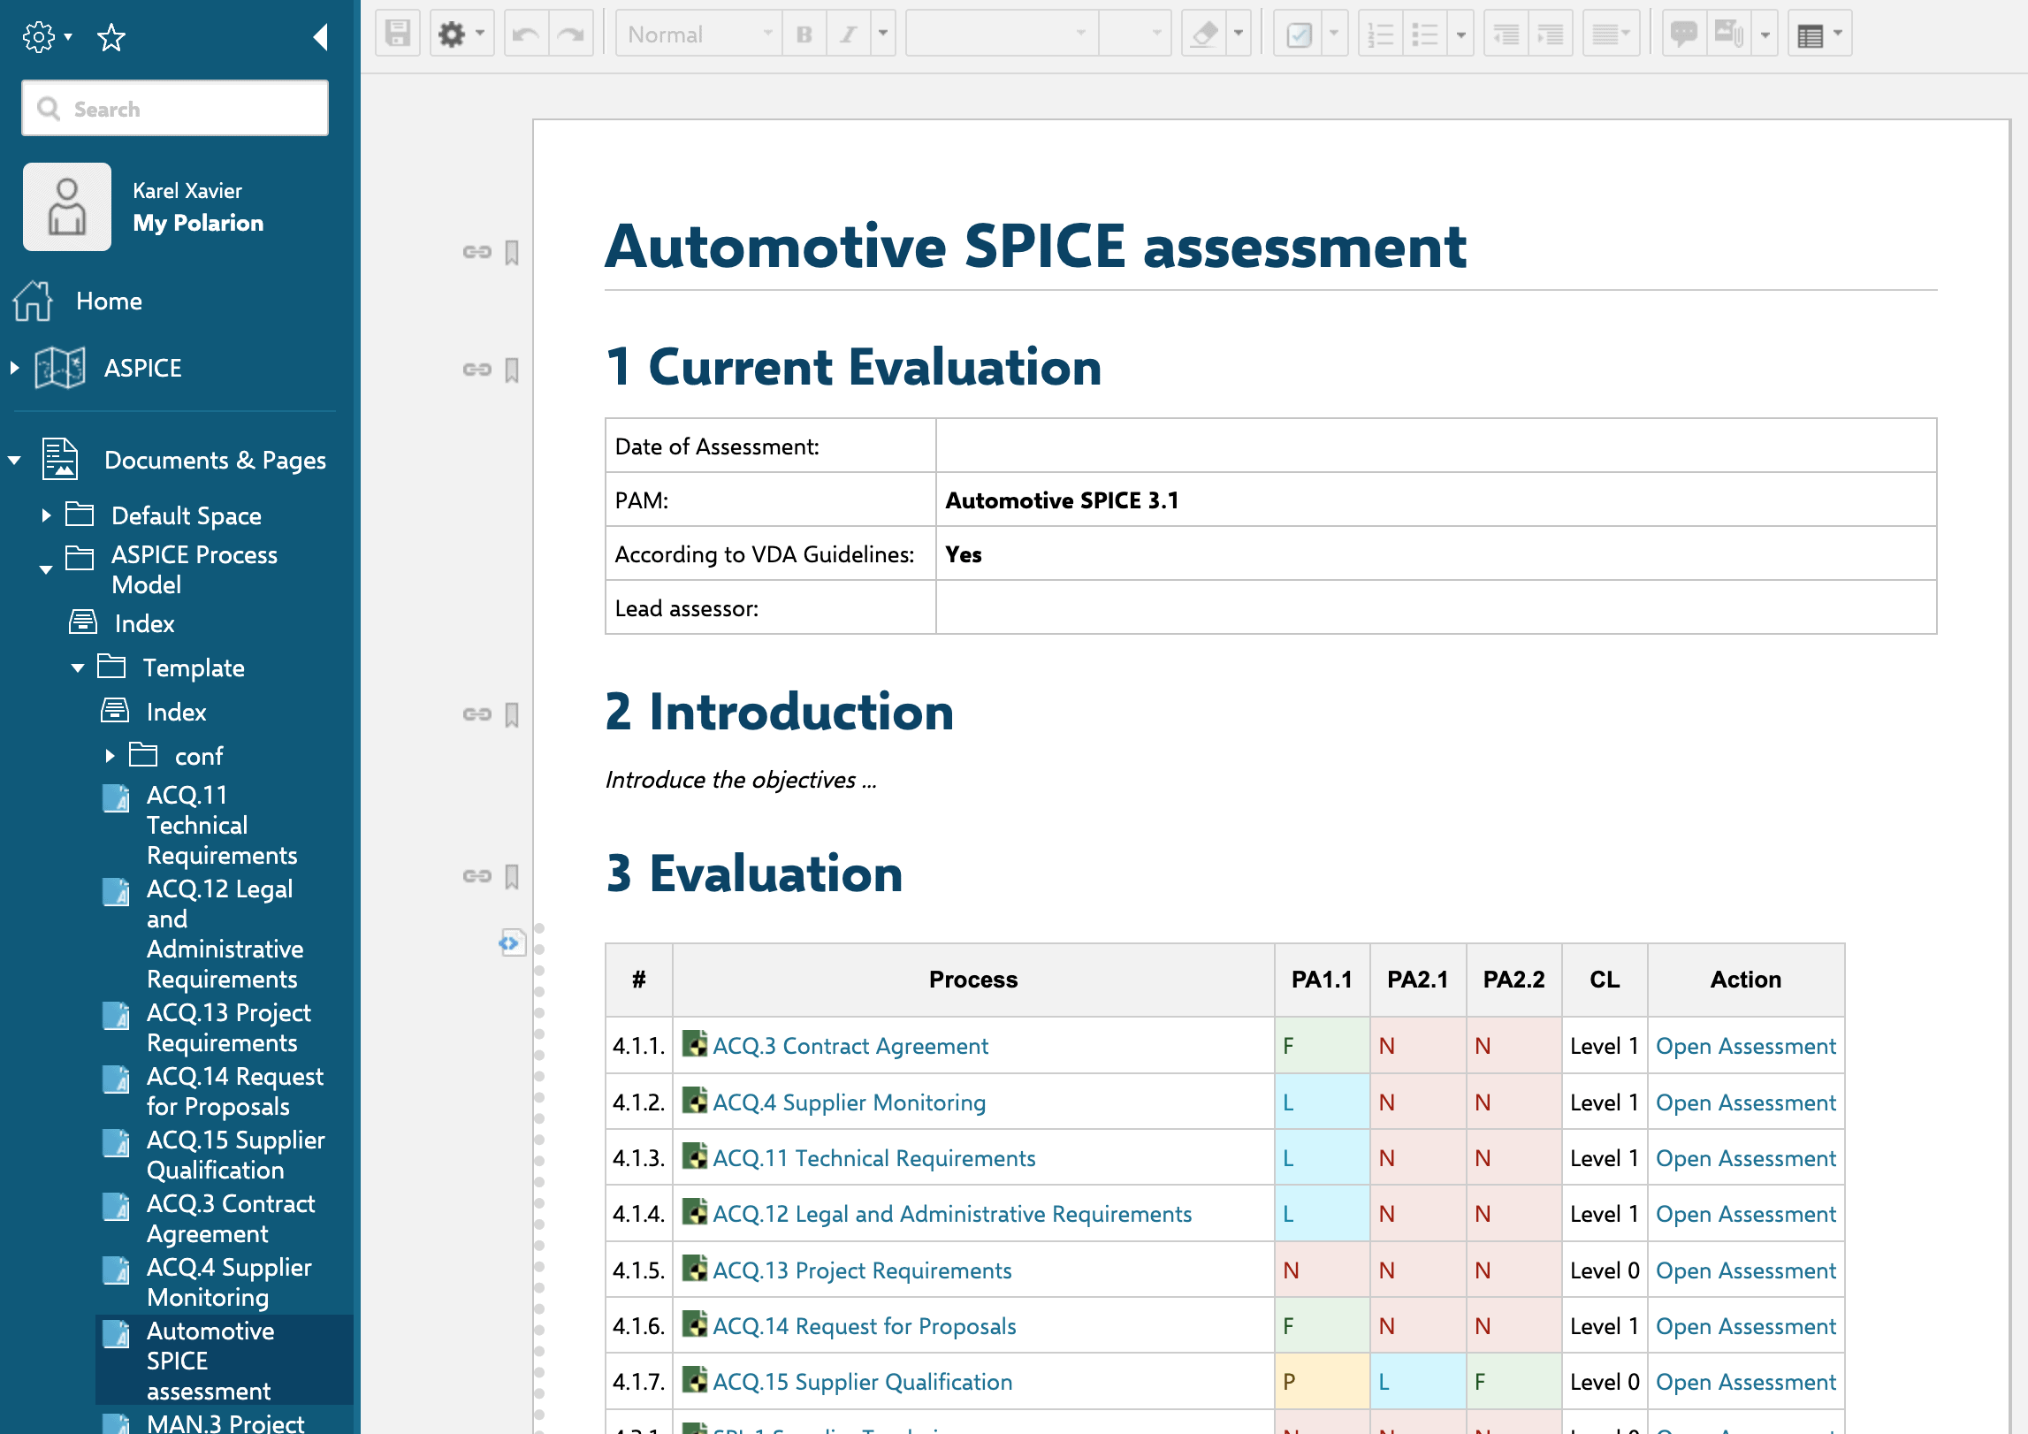Screen dimensions: 2028x1434
Task: Select ACQ.14 Request for Proposals sidebar item
Action: click(x=235, y=1092)
